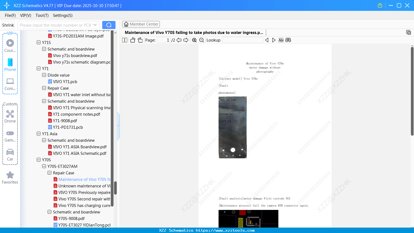Open the Vivo y71s boardview.pdf file
The width and height of the screenshot is (414, 233).
(75, 55)
